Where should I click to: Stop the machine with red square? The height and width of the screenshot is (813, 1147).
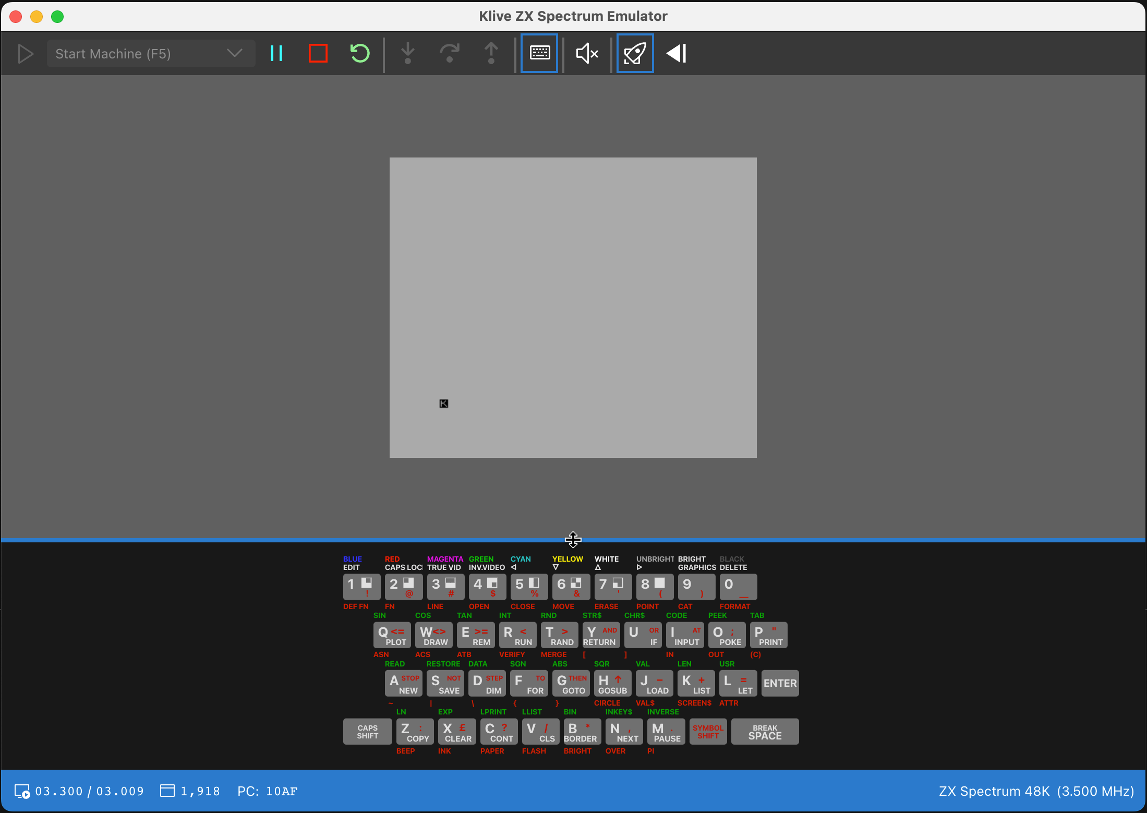(x=318, y=54)
